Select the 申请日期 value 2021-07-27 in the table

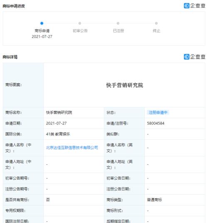coord(56,123)
